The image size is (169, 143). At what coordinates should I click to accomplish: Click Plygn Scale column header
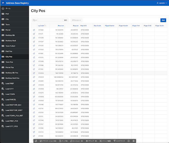pos(159,26)
